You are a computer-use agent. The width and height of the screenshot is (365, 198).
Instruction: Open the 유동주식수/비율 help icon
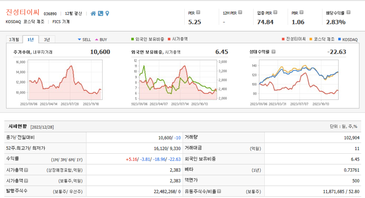(219, 191)
